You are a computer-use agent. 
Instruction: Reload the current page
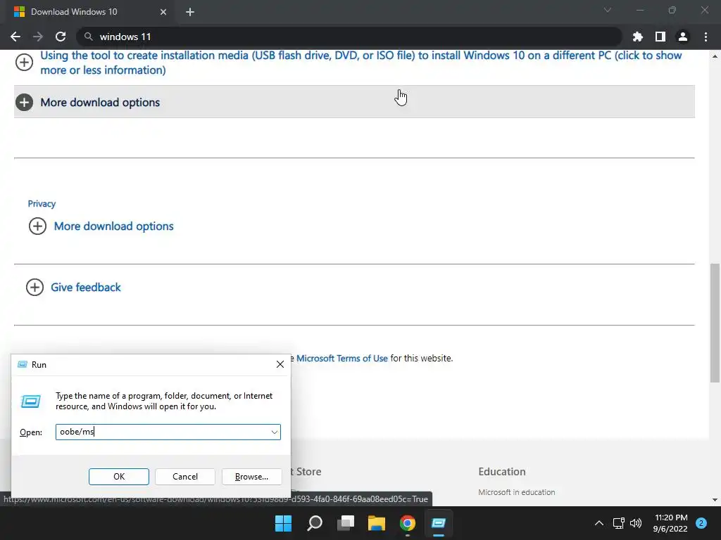[x=61, y=37]
